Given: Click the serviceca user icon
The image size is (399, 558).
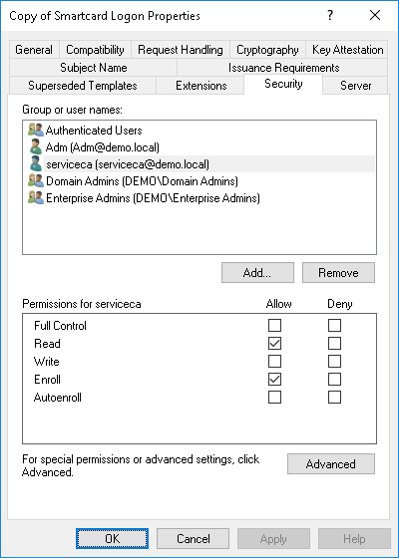Looking at the screenshot, I should point(36,163).
